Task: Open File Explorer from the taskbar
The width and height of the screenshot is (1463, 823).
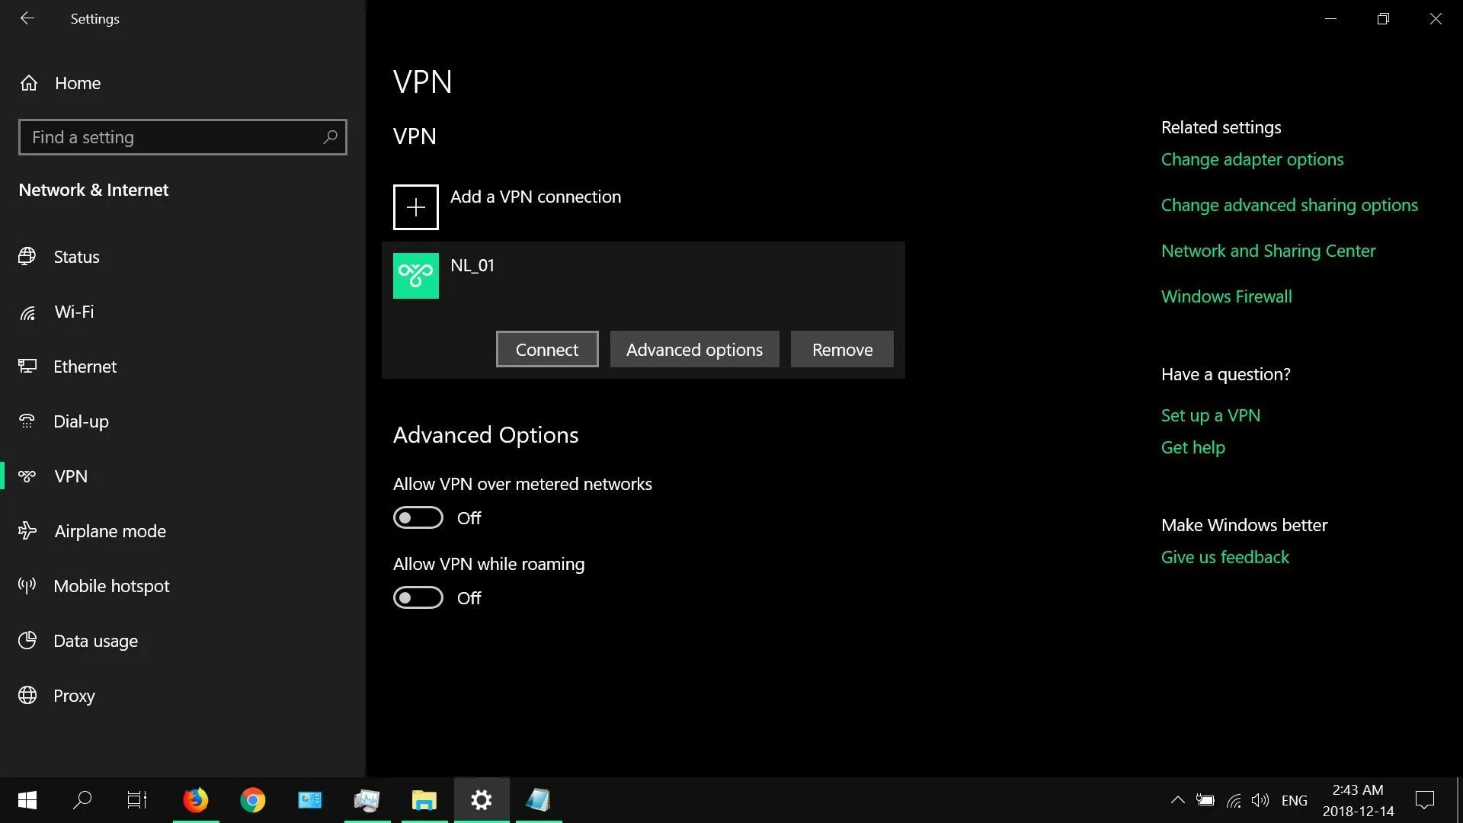Action: coord(424,800)
